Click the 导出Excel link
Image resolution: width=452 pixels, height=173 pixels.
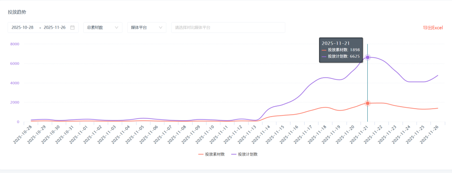click(x=433, y=28)
